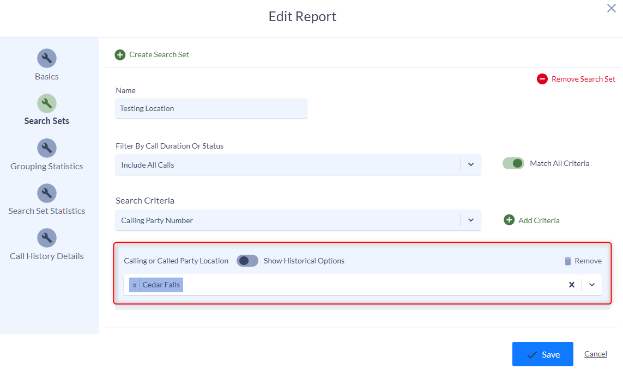The width and height of the screenshot is (623, 369).
Task: Expand the Calling Party Number dropdown
Action: (x=471, y=220)
